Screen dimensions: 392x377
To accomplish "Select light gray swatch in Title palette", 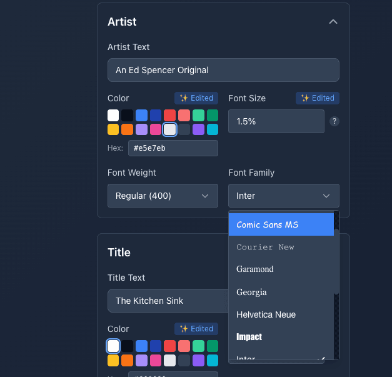I will click(x=170, y=361).
